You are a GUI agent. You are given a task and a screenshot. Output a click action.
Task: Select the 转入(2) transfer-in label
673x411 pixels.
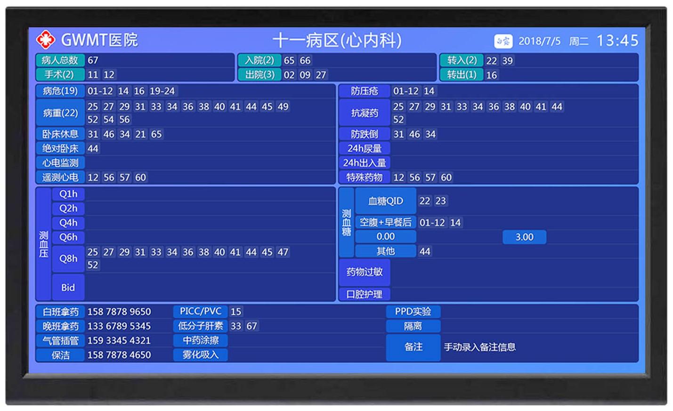pyautogui.click(x=462, y=60)
